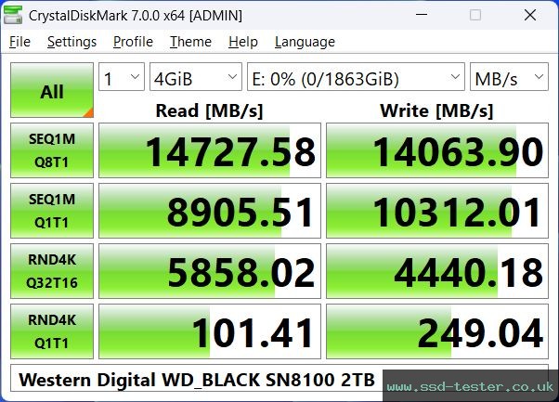Screen dimensions: 559x402
Task: Expand the test count dropdown showing 1
Action: [122, 77]
